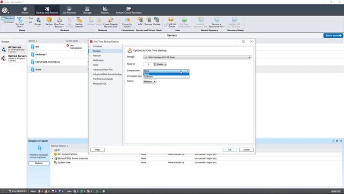Open the Advanced Open File options page

pos(103,70)
